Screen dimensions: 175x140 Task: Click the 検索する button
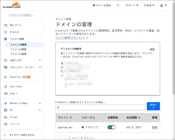(x=153, y=106)
